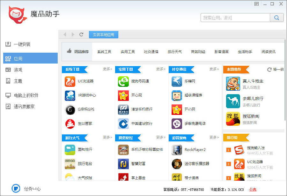
Task: Click the 安装本地应用 button
Action: pos(104,34)
